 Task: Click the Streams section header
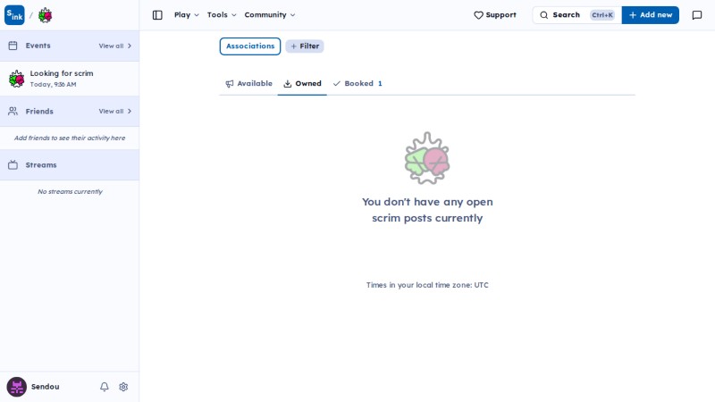click(x=70, y=165)
